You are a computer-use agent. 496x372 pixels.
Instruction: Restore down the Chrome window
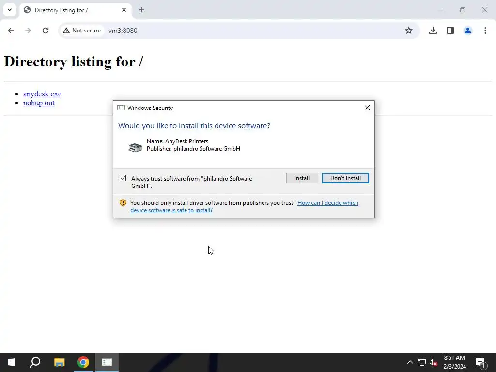tap(463, 10)
